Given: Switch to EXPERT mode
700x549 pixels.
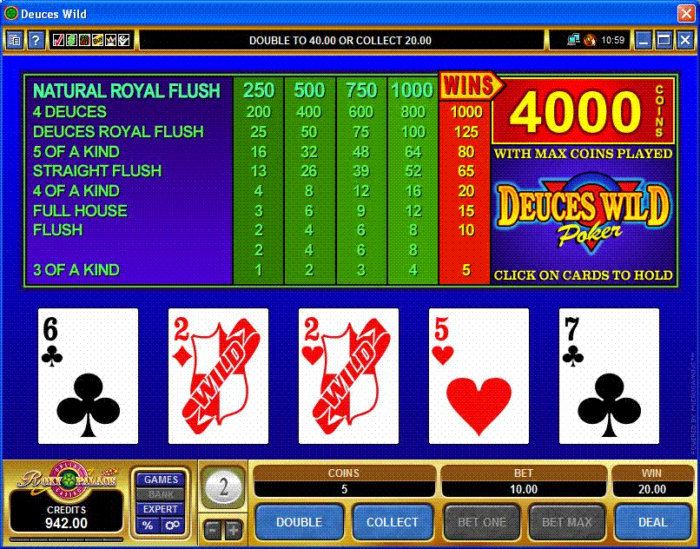Looking at the screenshot, I should pyautogui.click(x=161, y=509).
